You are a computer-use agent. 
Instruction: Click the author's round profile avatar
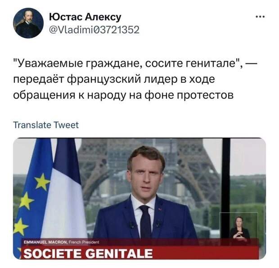28,23
